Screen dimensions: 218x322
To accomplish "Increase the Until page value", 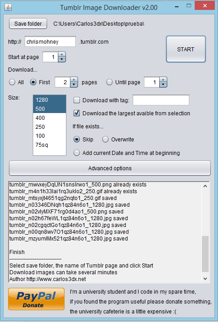I will pos(163,80).
